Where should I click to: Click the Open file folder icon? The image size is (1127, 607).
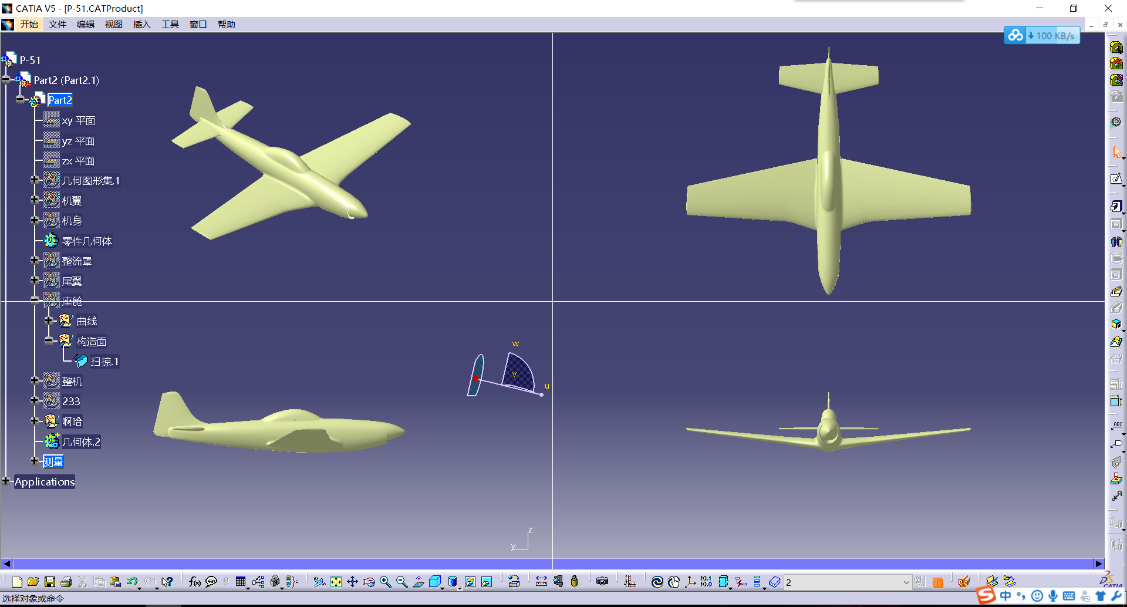point(33,582)
